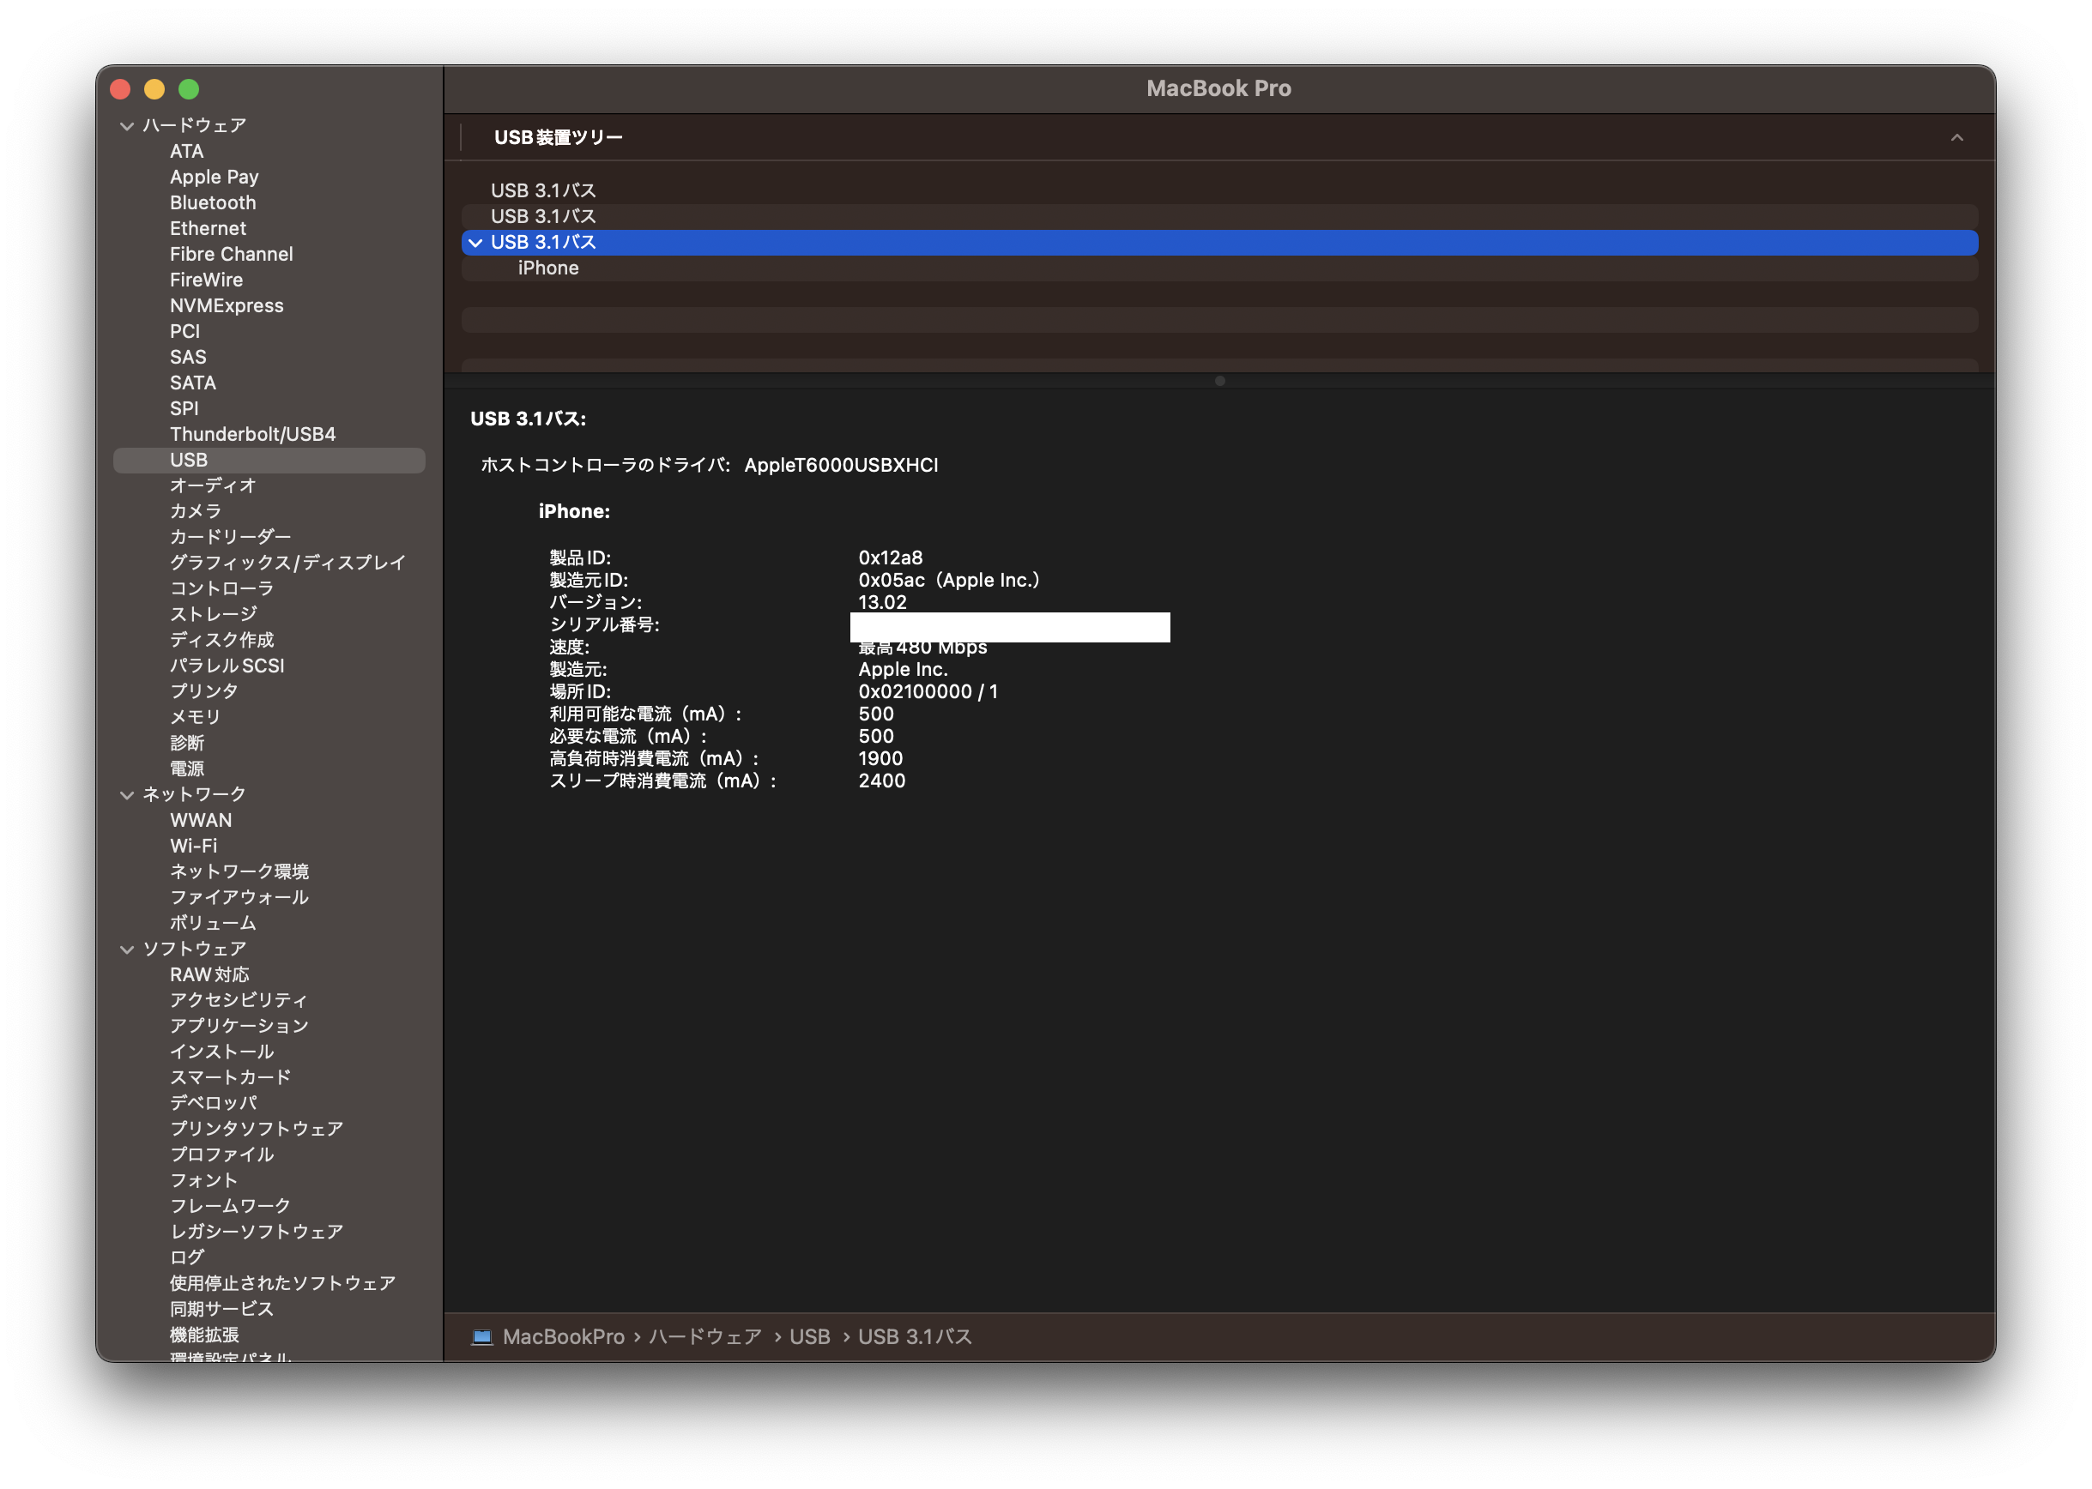Screen dimensions: 2092x1489
Task: Click the yellow minimize window button
Action: tap(154, 89)
